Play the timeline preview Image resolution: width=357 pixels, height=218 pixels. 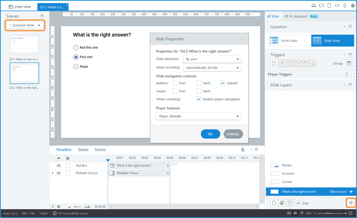(x=53, y=207)
